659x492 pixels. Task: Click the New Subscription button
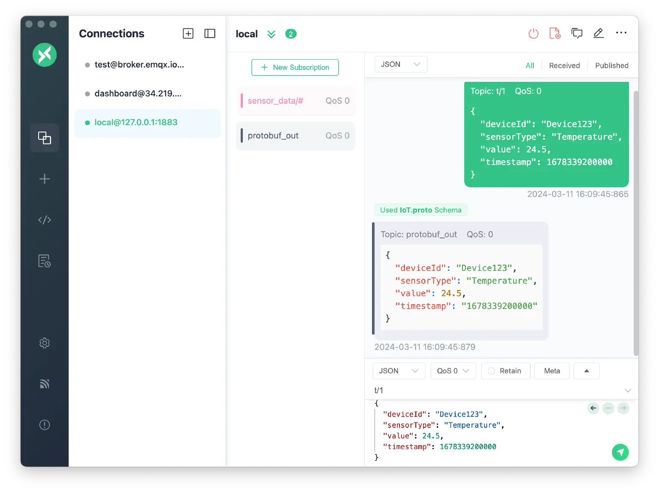(x=295, y=67)
